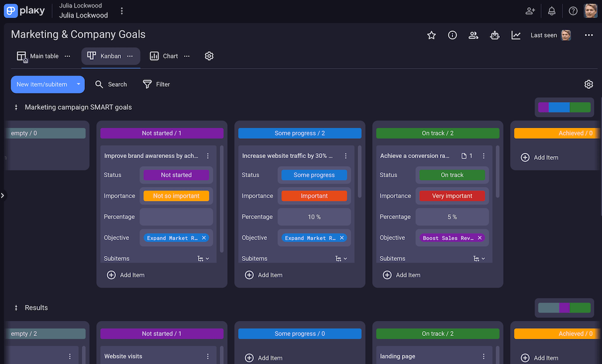Open the notifications bell
602x364 pixels.
551,11
